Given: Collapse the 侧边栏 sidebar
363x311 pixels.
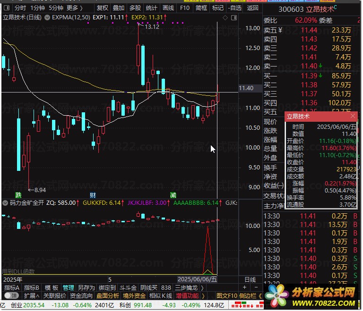Looking at the screenshot, I should coord(260,296).
